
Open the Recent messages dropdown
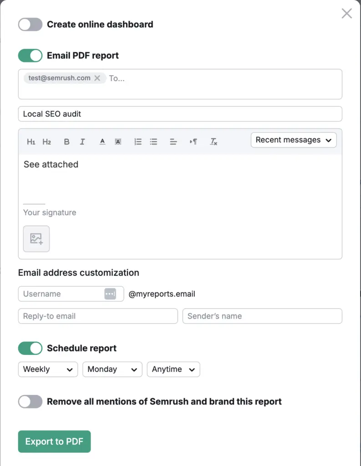(294, 140)
